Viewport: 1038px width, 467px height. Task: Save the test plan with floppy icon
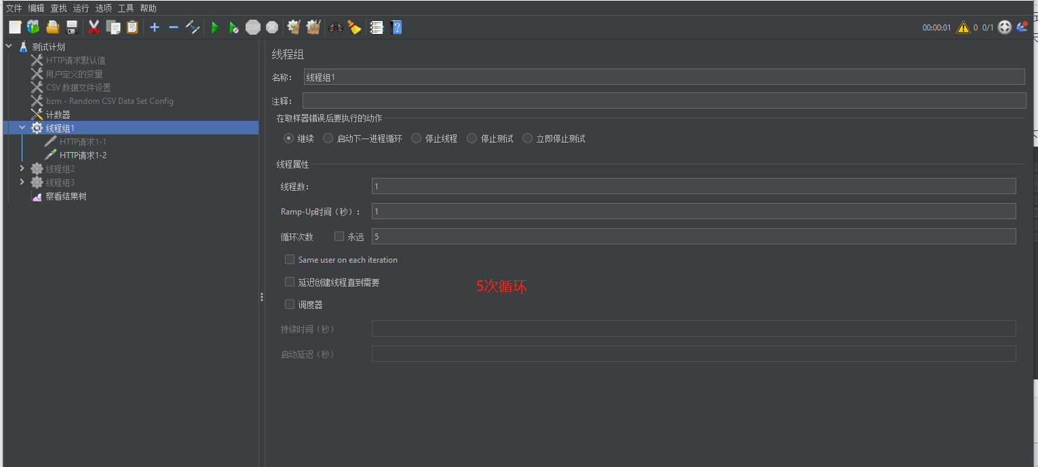(71, 27)
